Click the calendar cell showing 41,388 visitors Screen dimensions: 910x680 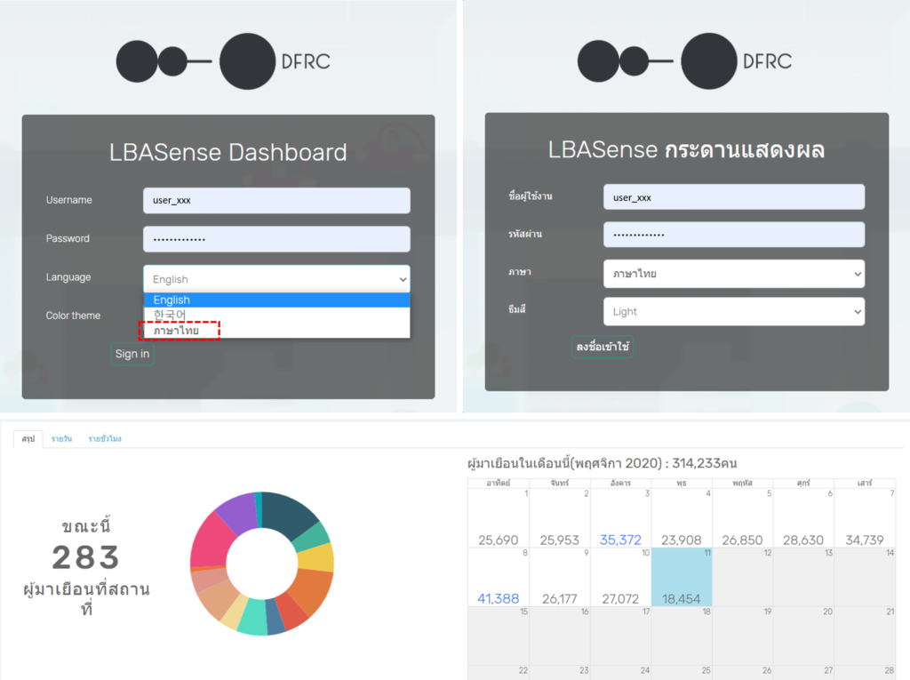[498, 577]
